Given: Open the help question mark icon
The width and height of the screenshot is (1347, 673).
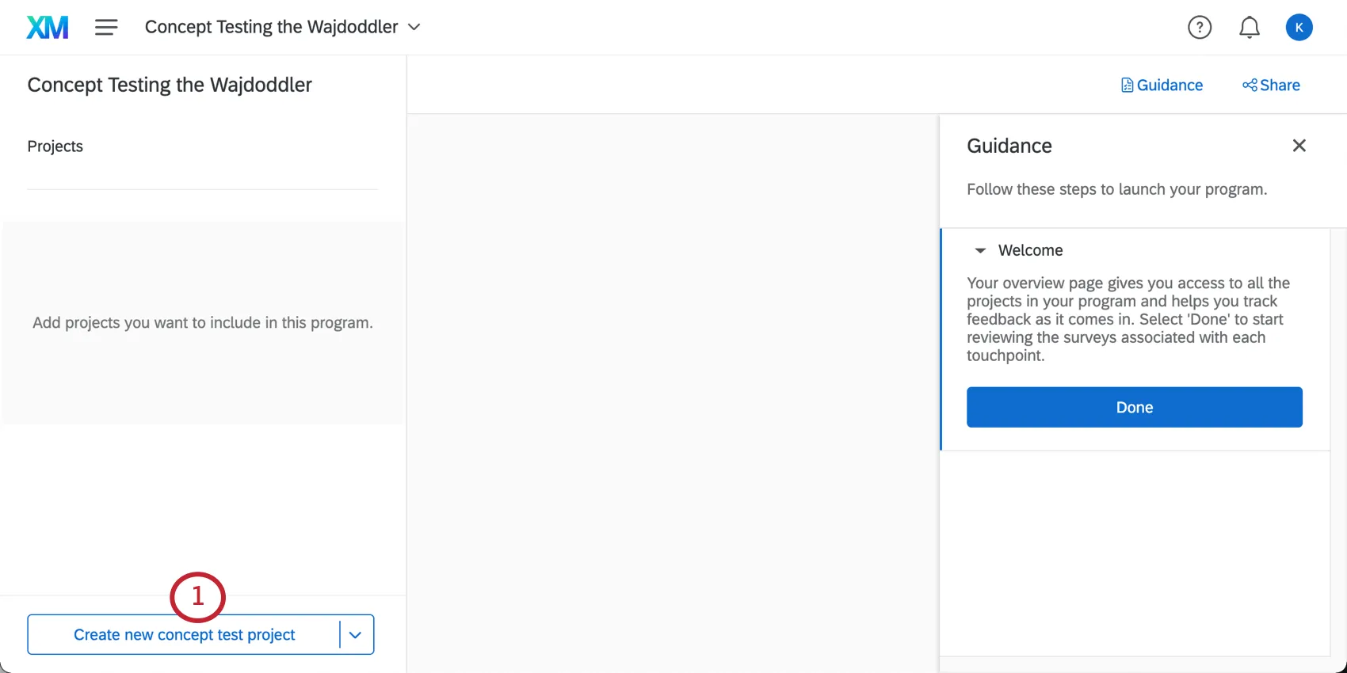Looking at the screenshot, I should [1200, 28].
